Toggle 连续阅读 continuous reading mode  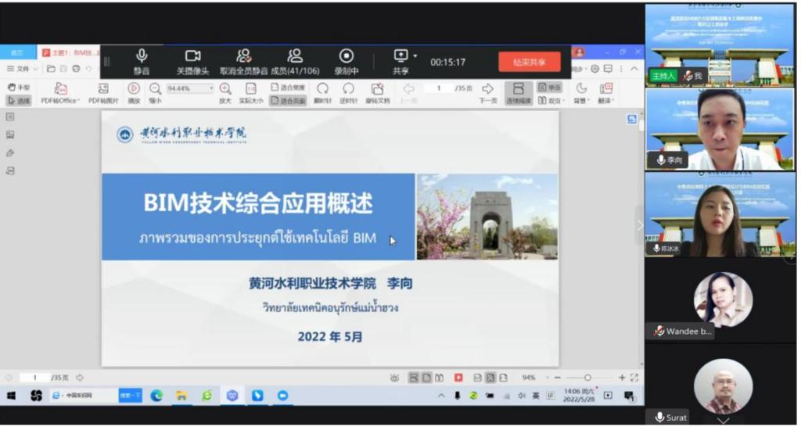click(518, 93)
